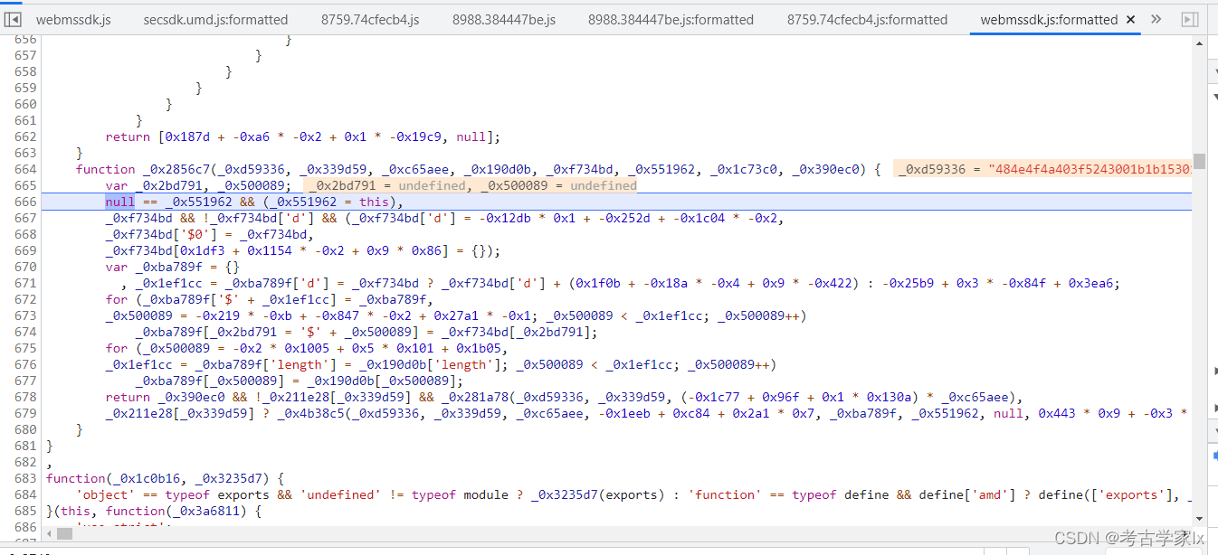
Task: Switch to the unformatted webmssdk.js tab
Action: [73, 19]
